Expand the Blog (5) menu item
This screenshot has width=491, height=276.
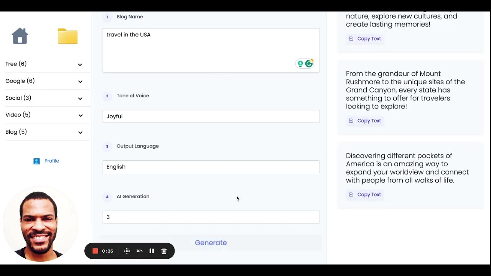click(x=44, y=132)
